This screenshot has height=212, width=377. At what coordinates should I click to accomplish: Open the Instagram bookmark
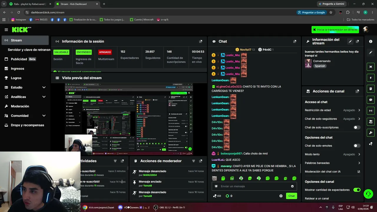point(19,20)
